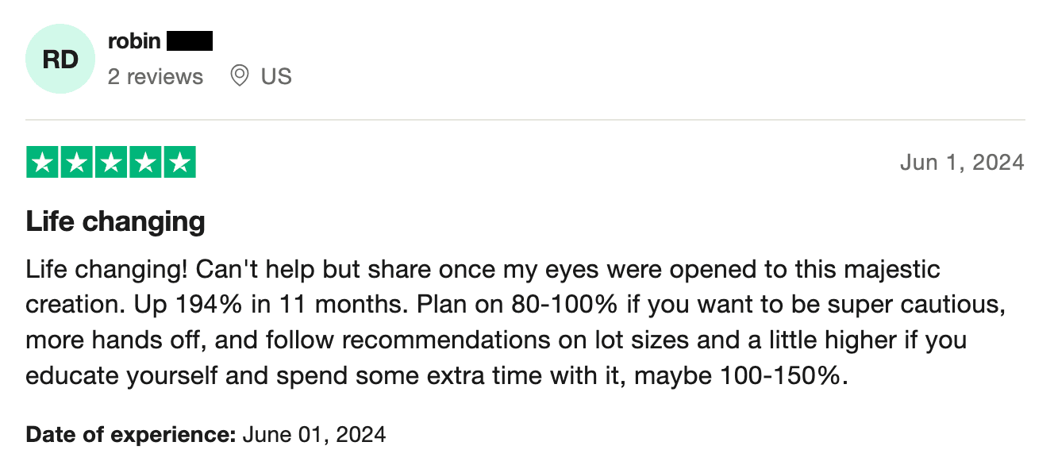
Task: Click the "2 reviews" count
Action: click(x=156, y=76)
